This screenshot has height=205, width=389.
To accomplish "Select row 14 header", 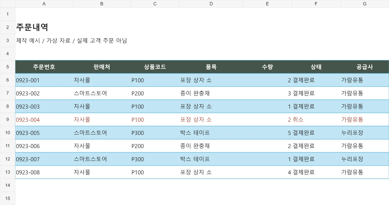I will (8, 185).
